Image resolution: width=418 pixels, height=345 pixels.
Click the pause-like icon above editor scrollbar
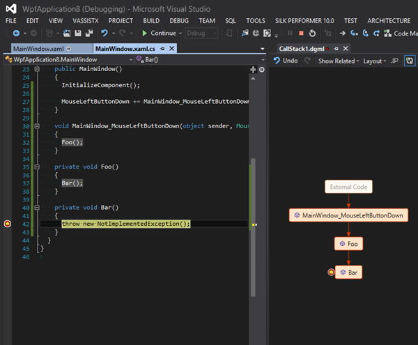pos(262,70)
